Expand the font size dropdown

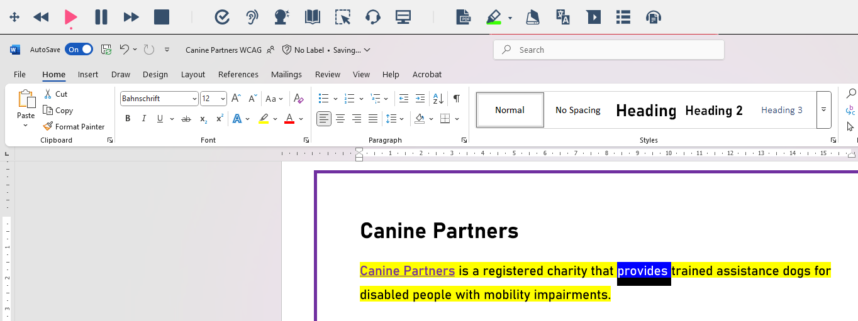[223, 99]
